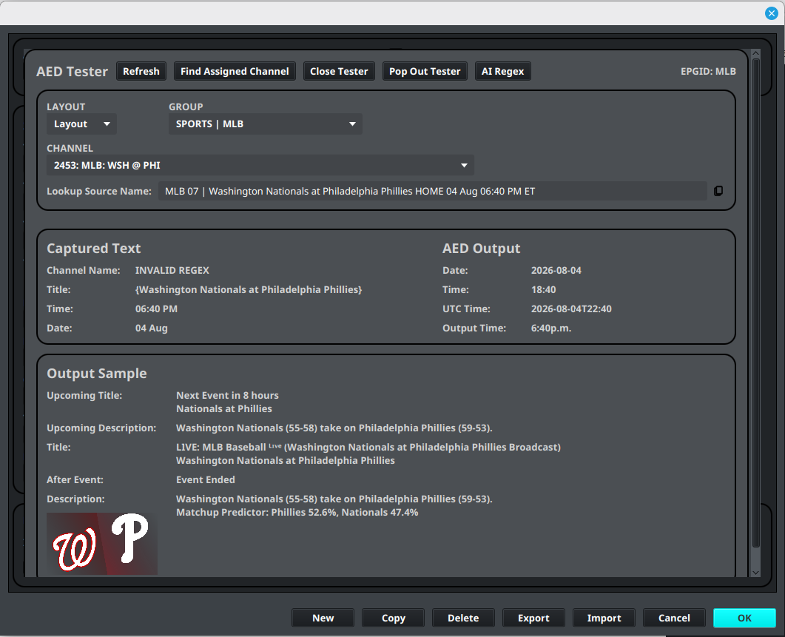The image size is (785, 637).
Task: Click the Nationals vs Phillies logo thumbnail
Action: (102, 544)
